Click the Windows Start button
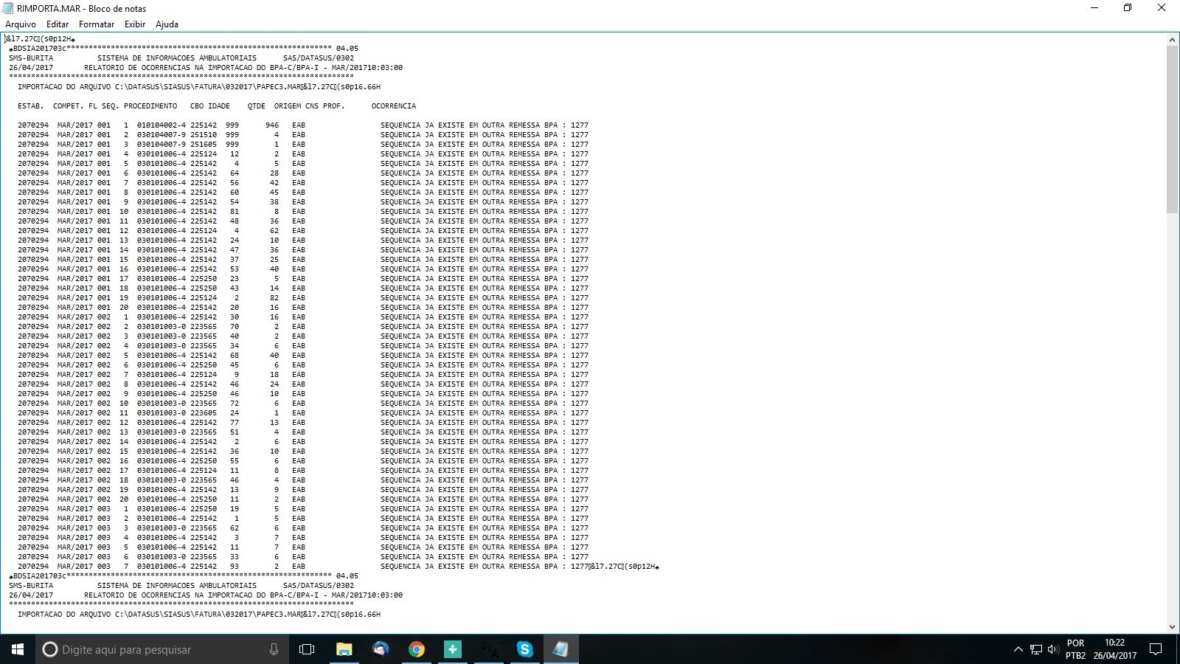Screen dimensions: 1180x664 point(18,649)
